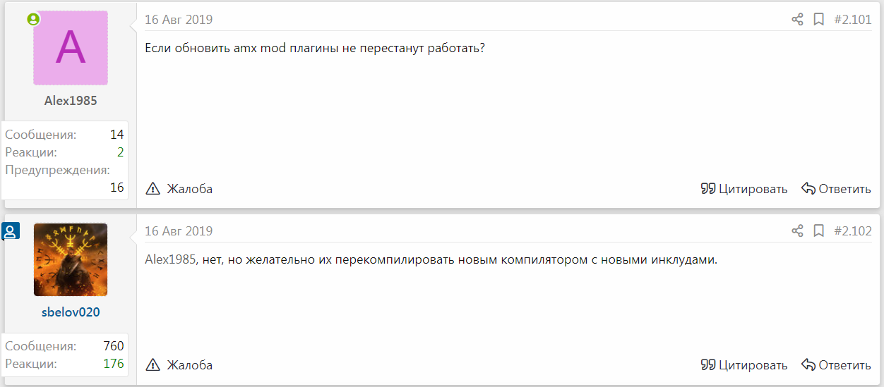
Task: Click green online status icon on Alex1985's avatar
Action: pyautogui.click(x=33, y=20)
